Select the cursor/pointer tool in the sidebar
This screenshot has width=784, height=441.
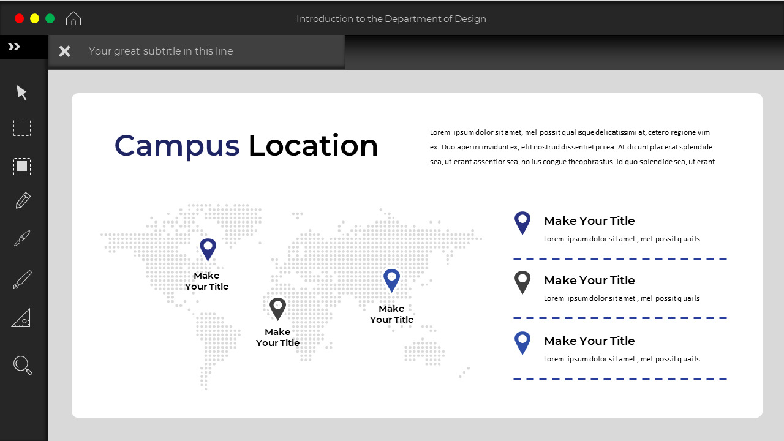(21, 92)
